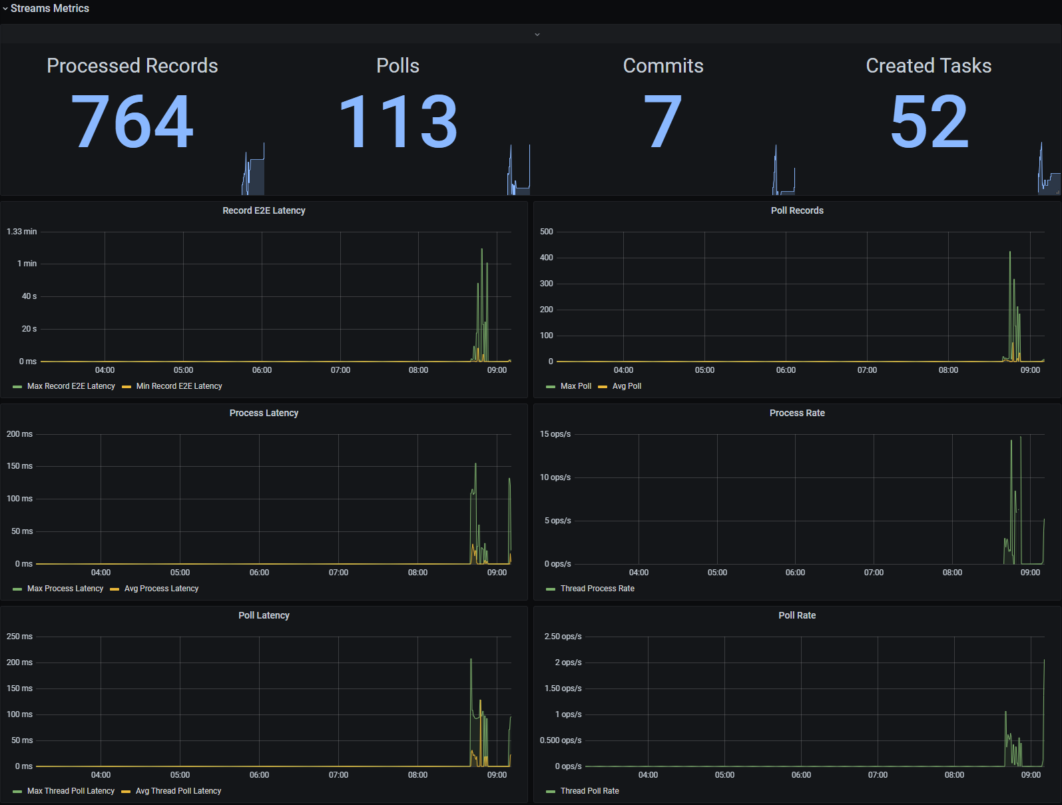Click the Created Tasks value 52

[x=929, y=122]
